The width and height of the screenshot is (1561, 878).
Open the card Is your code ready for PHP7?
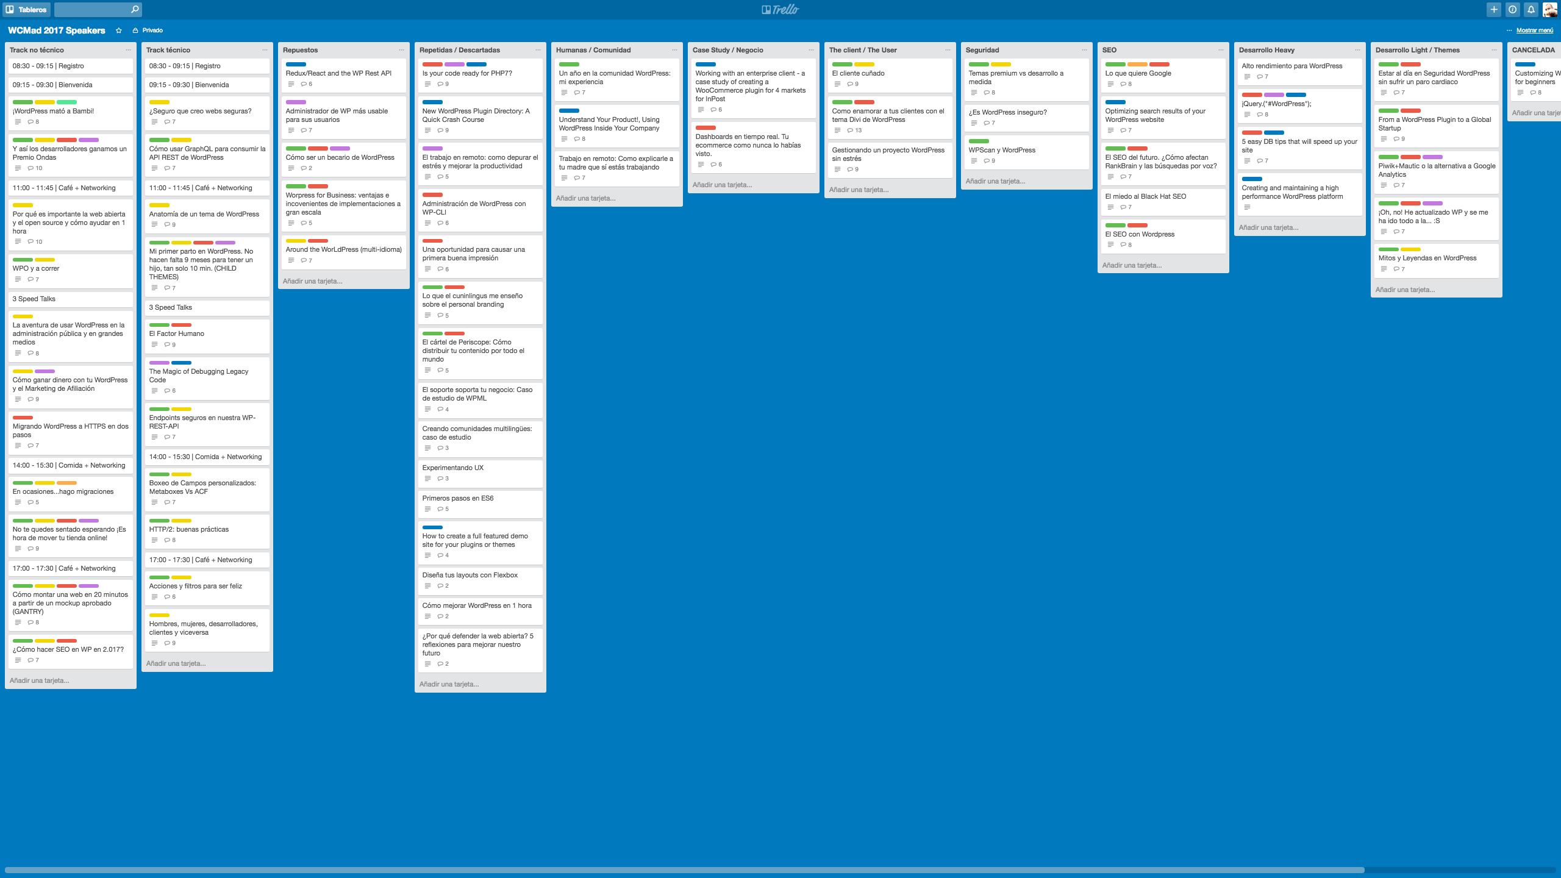pos(467,73)
